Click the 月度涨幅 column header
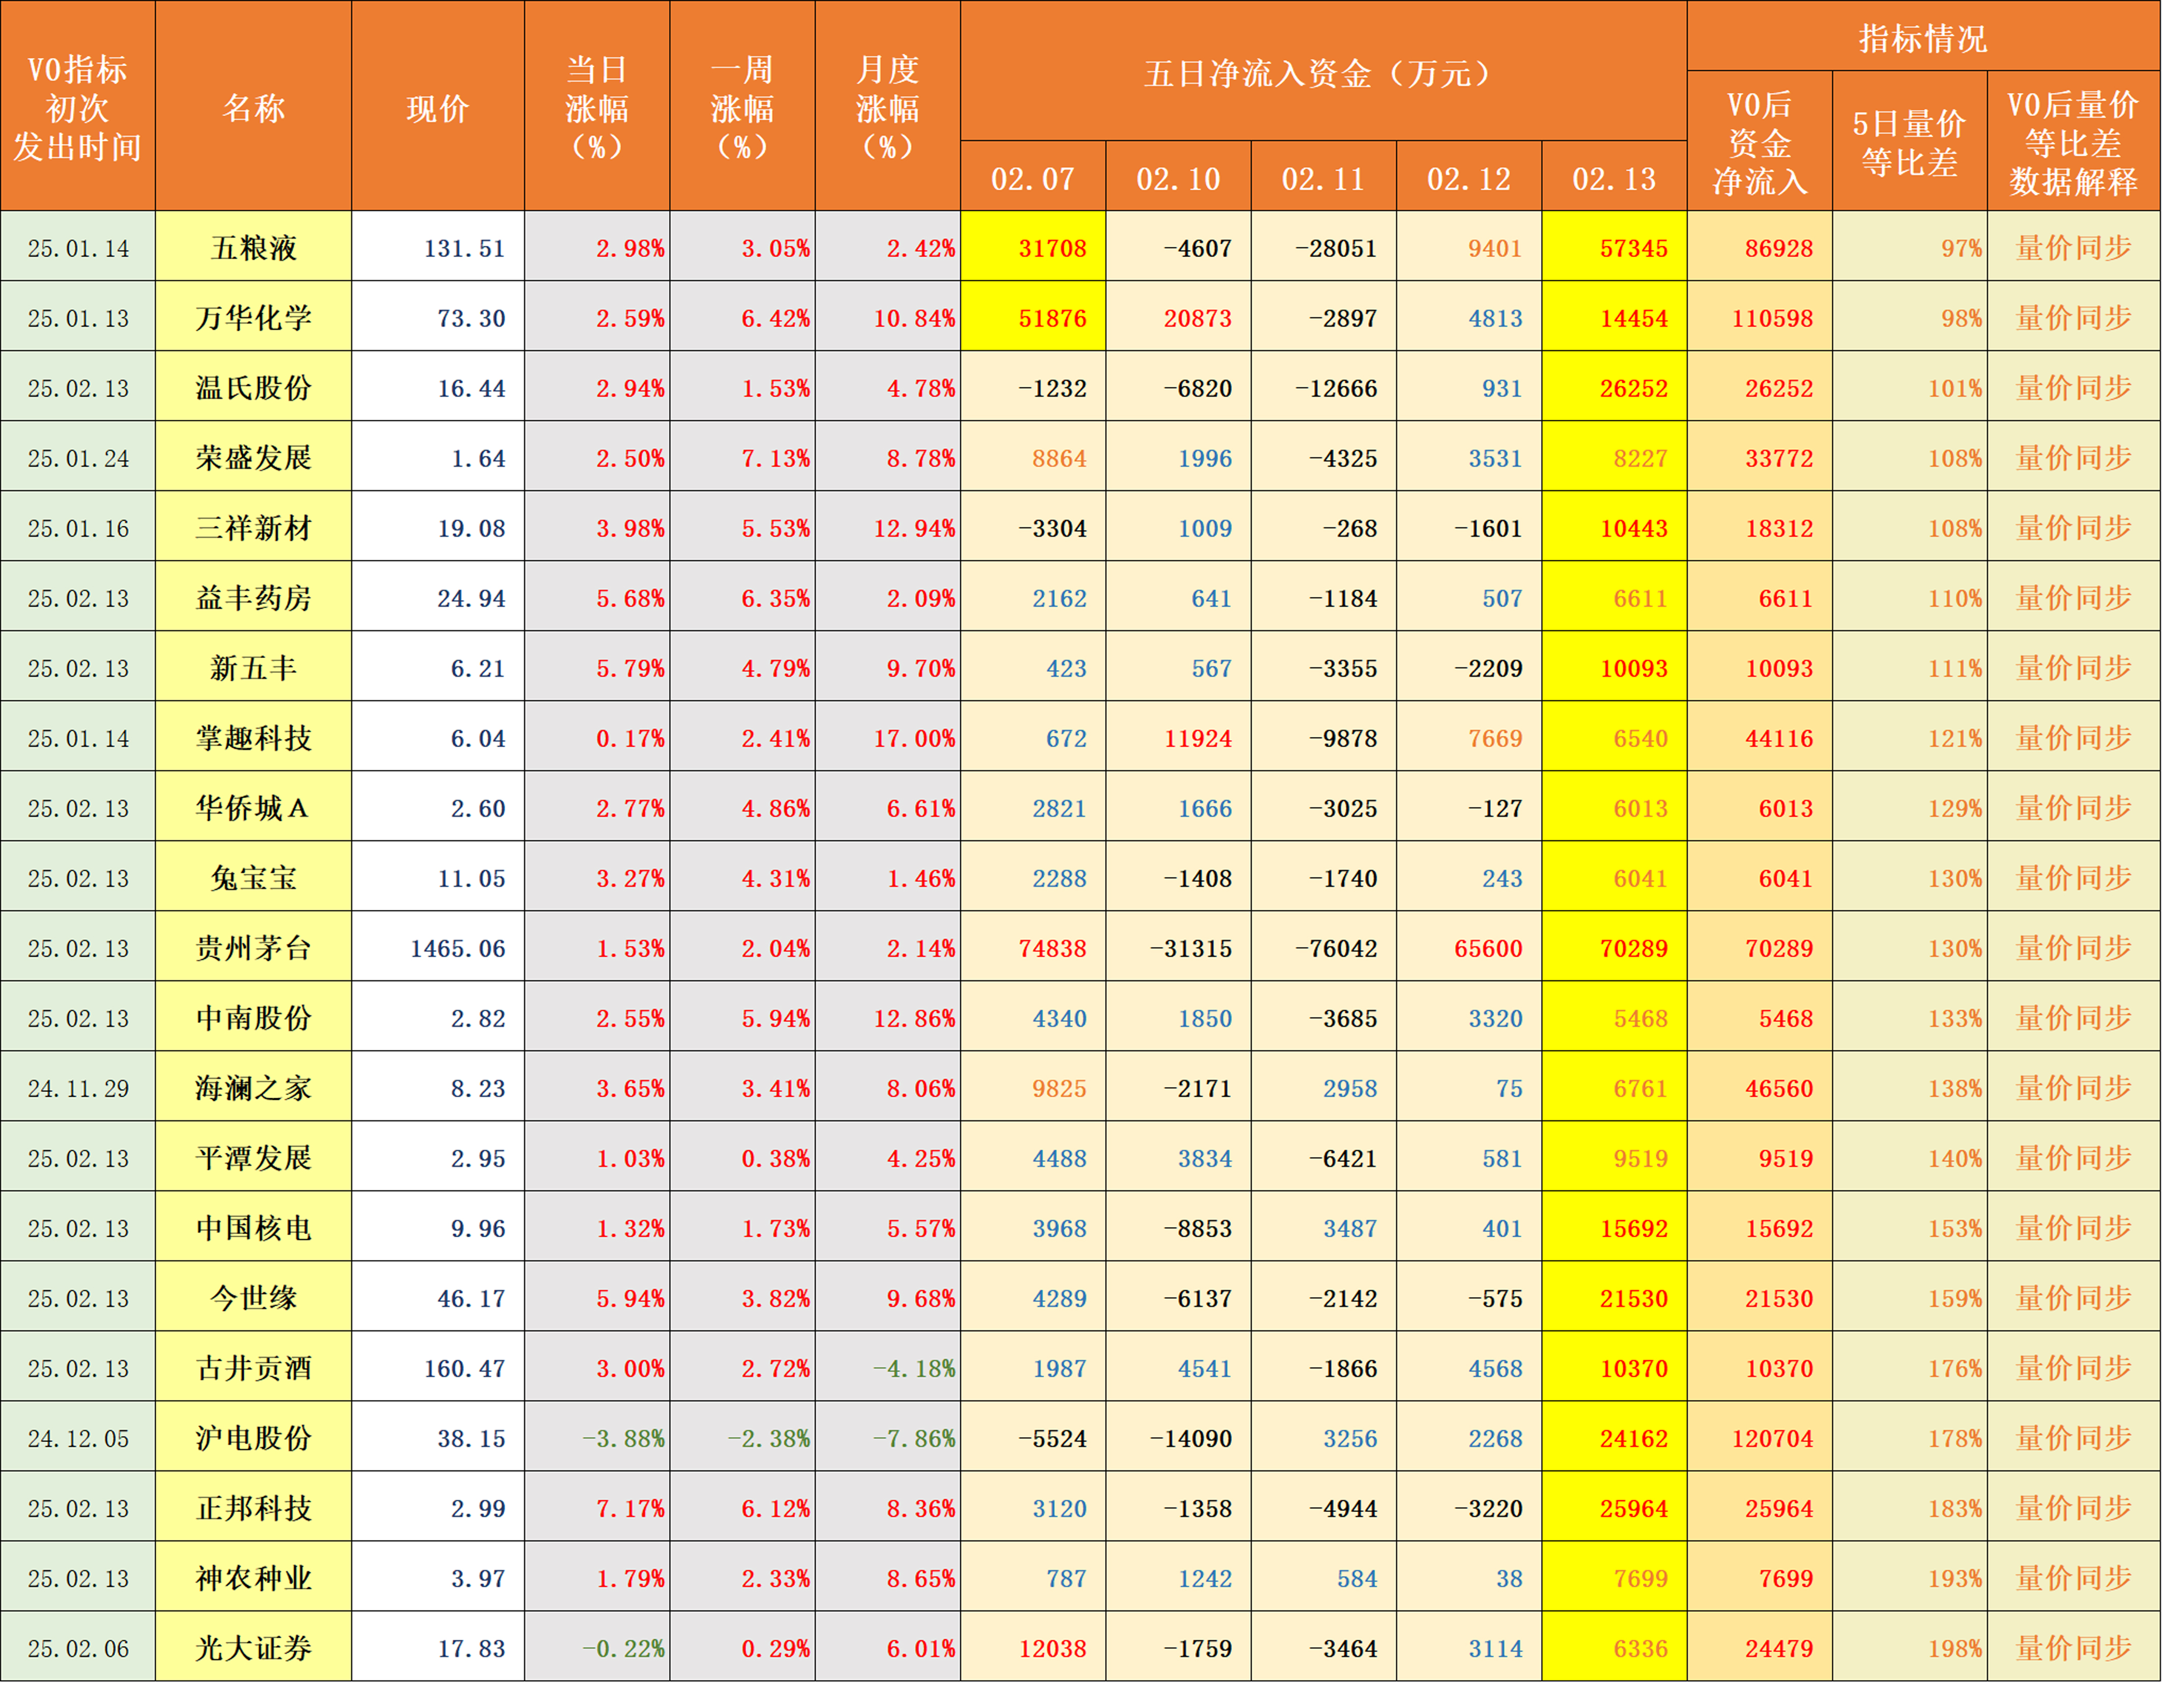The image size is (2162, 1683). point(887,107)
